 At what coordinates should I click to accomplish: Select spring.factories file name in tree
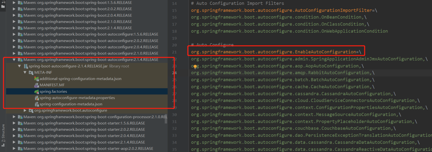tap(53, 91)
